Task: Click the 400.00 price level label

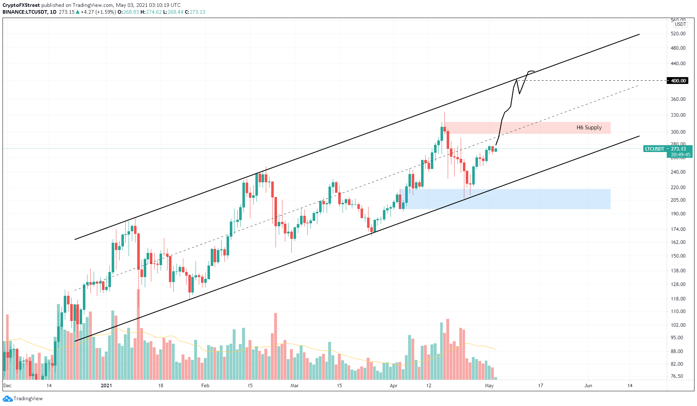Action: 678,81
